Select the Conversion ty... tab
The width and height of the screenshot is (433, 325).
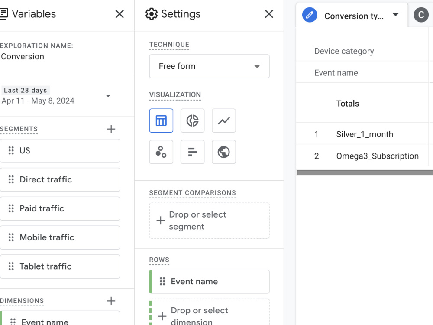click(352, 15)
